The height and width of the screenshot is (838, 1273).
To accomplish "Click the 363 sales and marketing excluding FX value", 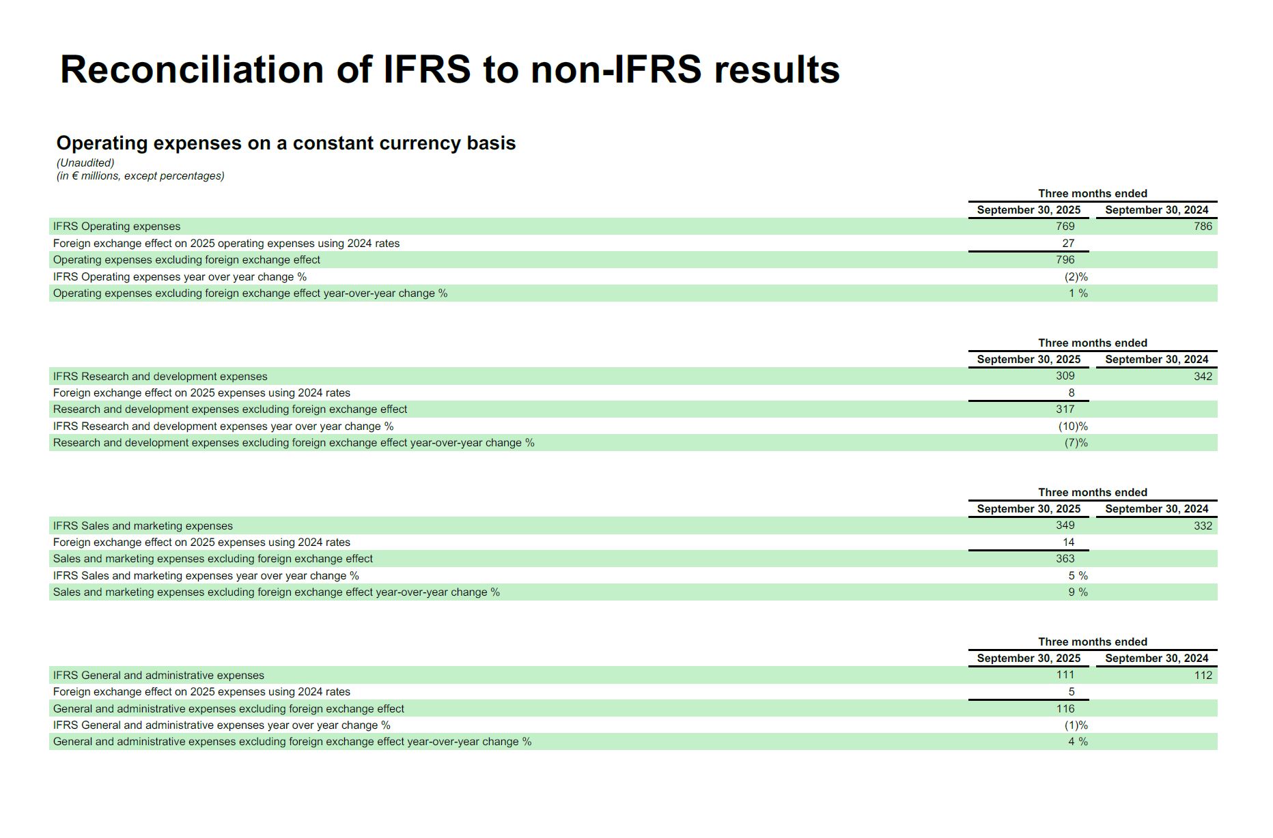I will 1065,559.
